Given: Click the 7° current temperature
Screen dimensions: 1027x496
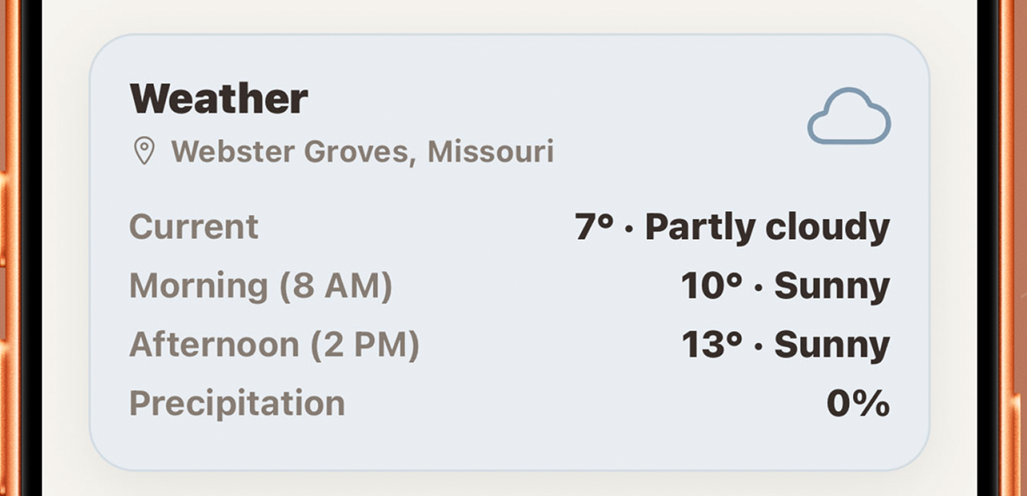Looking at the screenshot, I should pos(595,228).
